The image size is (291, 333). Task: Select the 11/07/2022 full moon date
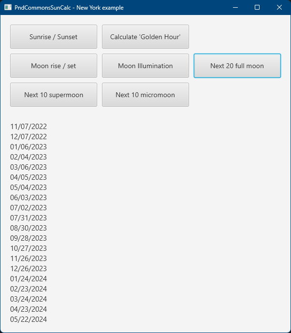29,127
